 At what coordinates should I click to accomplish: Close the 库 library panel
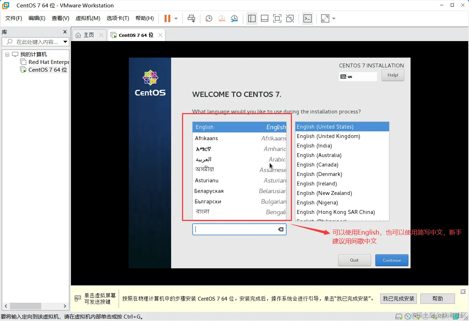65,32
